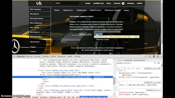Toggle element state icon in Styles pane
Image resolution: width=175 pixels, height=98 pixels.
[159, 63]
